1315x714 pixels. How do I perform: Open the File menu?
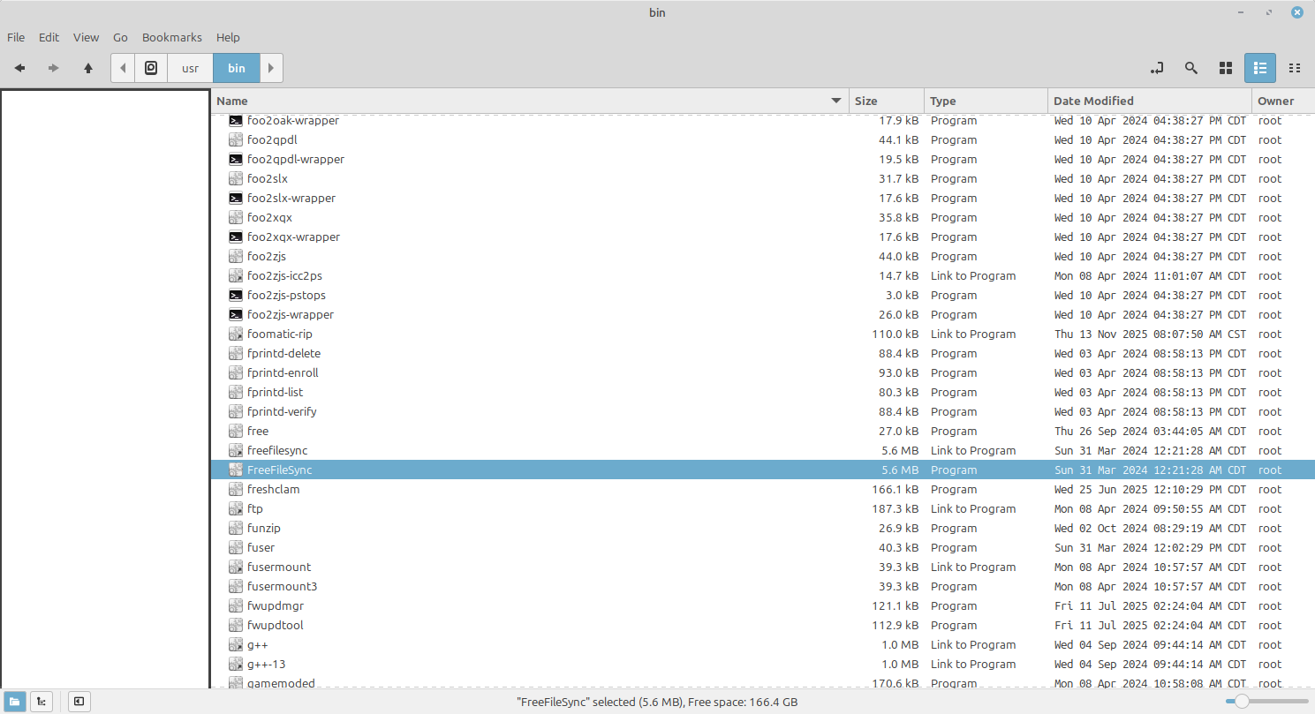click(x=16, y=37)
